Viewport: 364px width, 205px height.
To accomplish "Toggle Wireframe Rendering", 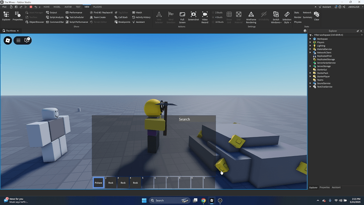I will click(x=251, y=16).
